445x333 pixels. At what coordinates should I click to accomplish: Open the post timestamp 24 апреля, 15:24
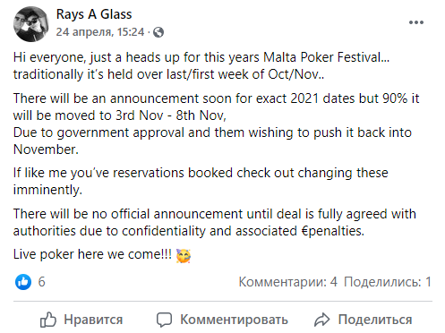pos(100,32)
